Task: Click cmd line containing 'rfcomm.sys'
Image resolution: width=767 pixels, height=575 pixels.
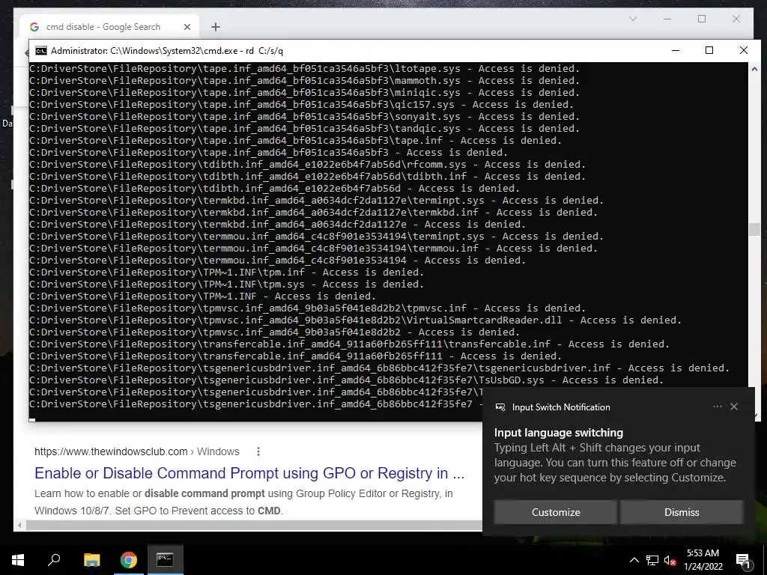Action: click(x=307, y=164)
